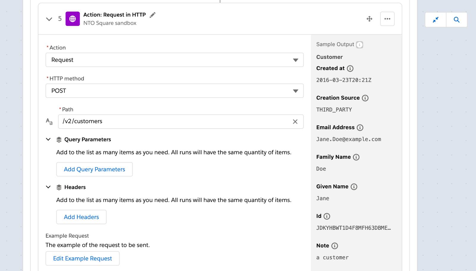Open the Action dropdown showing Request
The width and height of the screenshot is (476, 271).
pyautogui.click(x=175, y=60)
